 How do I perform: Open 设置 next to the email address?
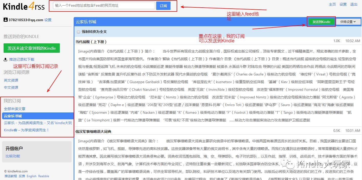pyautogui.click(x=48, y=20)
